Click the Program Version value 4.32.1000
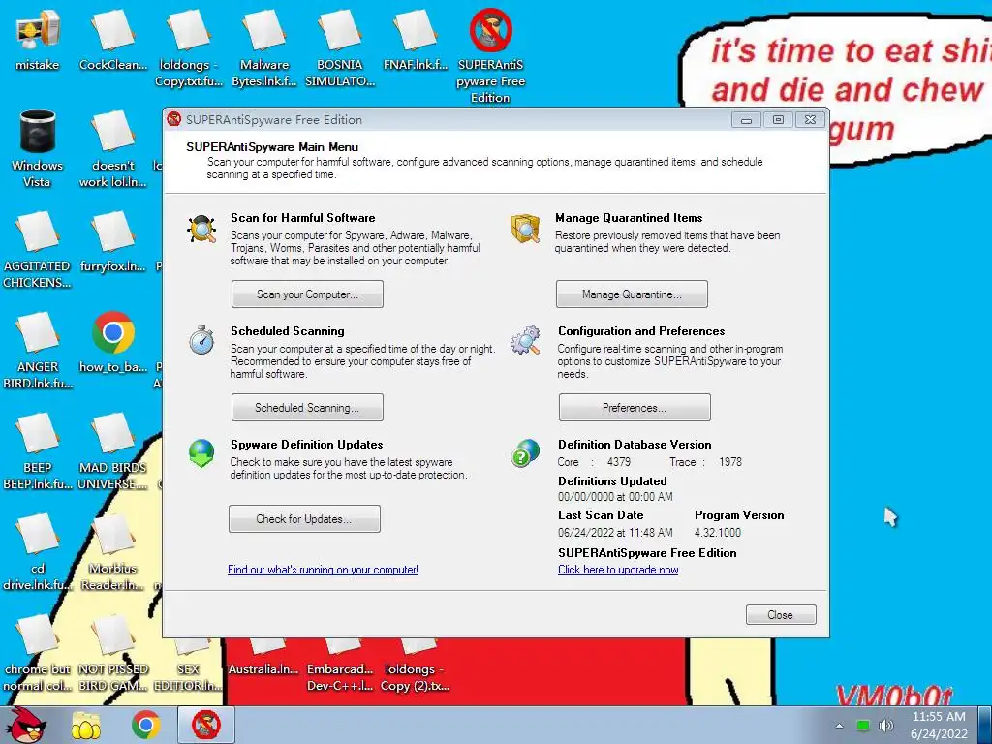Viewport: 992px width, 744px height. click(x=718, y=533)
